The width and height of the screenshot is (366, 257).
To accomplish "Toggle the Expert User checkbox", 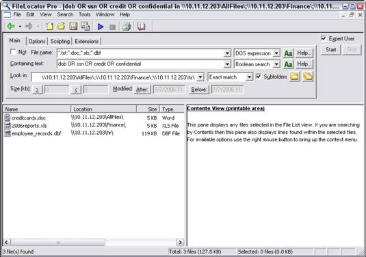I will 324,38.
